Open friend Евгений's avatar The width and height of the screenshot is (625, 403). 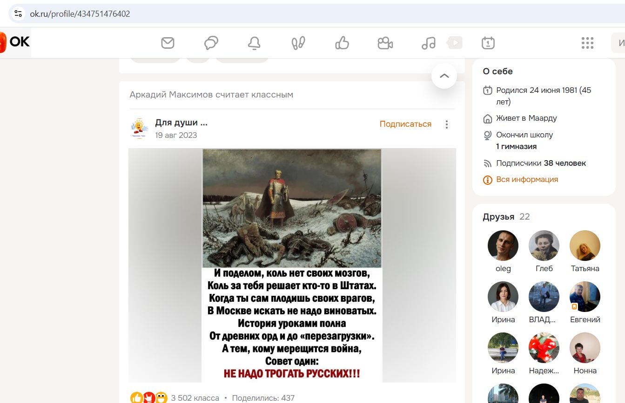(x=585, y=297)
